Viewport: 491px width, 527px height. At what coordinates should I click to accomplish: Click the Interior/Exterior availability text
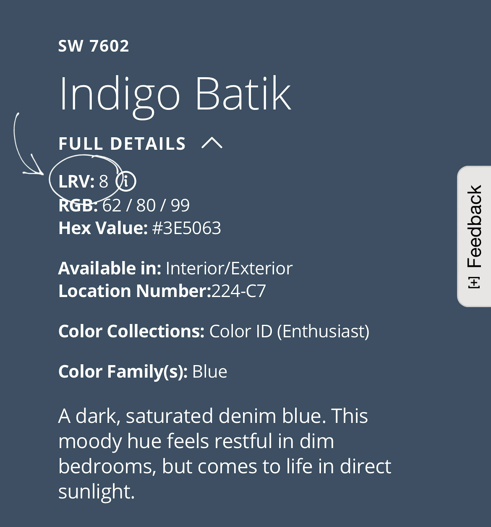pos(229,268)
